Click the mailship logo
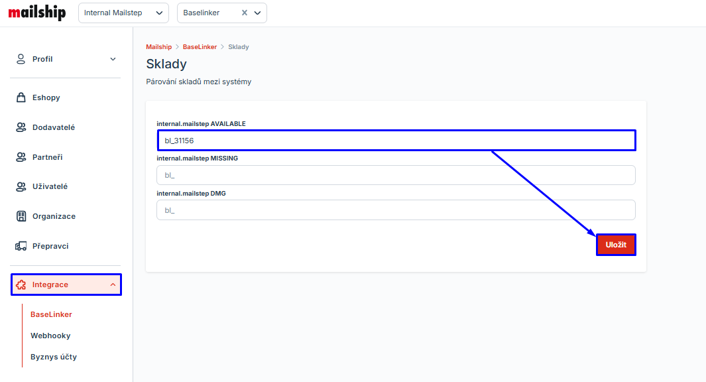Image resolution: width=706 pixels, height=382 pixels. (x=36, y=13)
